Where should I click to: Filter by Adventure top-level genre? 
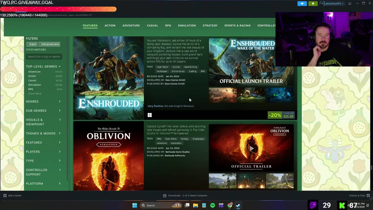(34, 72)
